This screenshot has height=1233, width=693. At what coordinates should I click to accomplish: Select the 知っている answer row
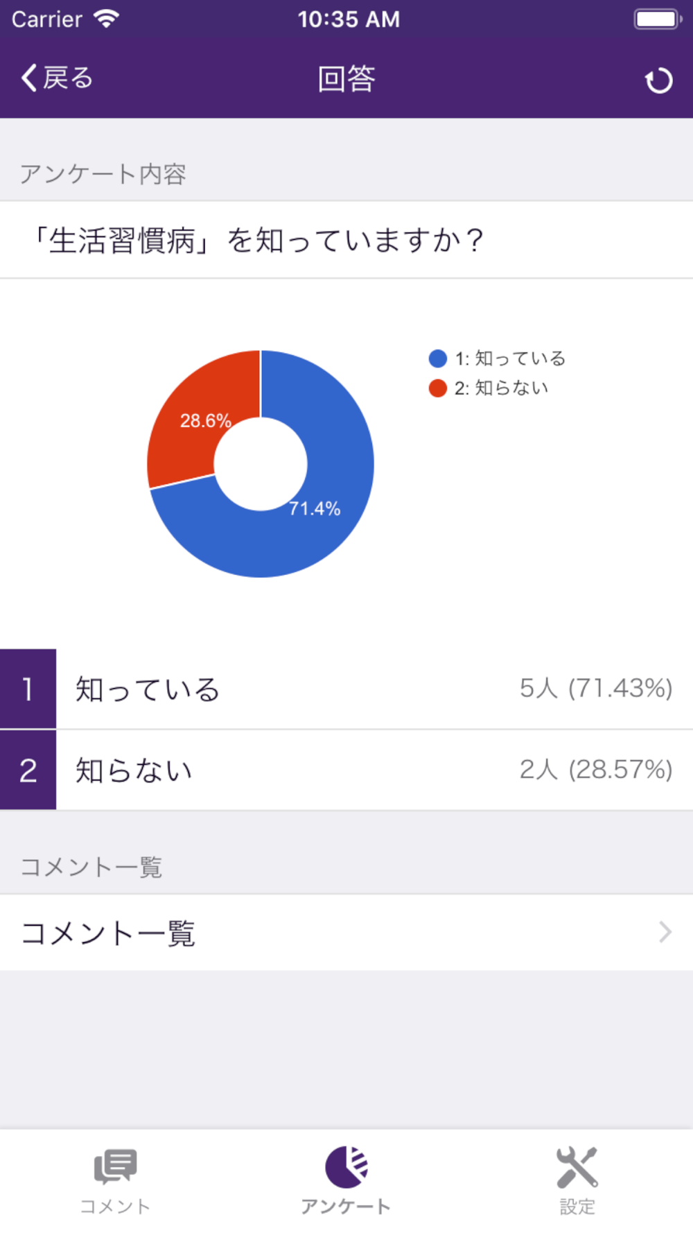(x=346, y=689)
